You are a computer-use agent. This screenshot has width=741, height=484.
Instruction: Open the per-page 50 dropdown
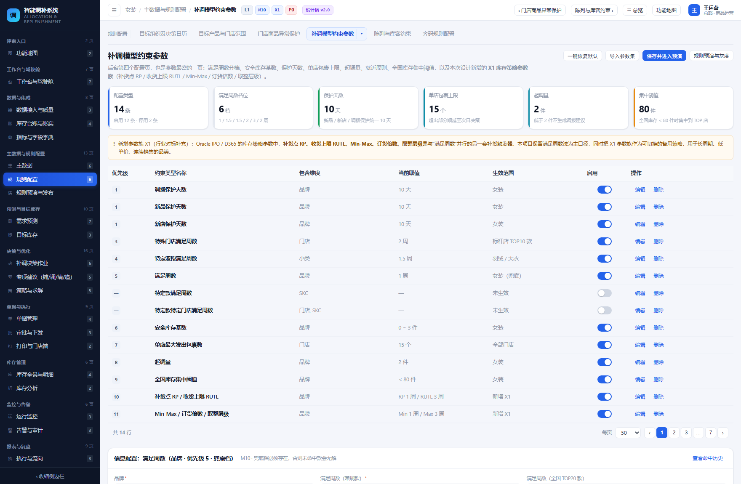pyautogui.click(x=628, y=433)
